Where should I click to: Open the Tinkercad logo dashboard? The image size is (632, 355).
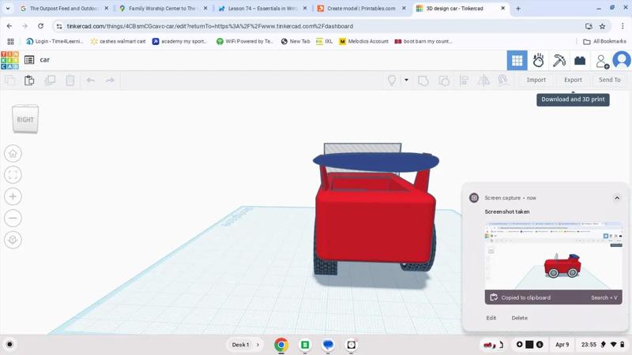(10, 60)
